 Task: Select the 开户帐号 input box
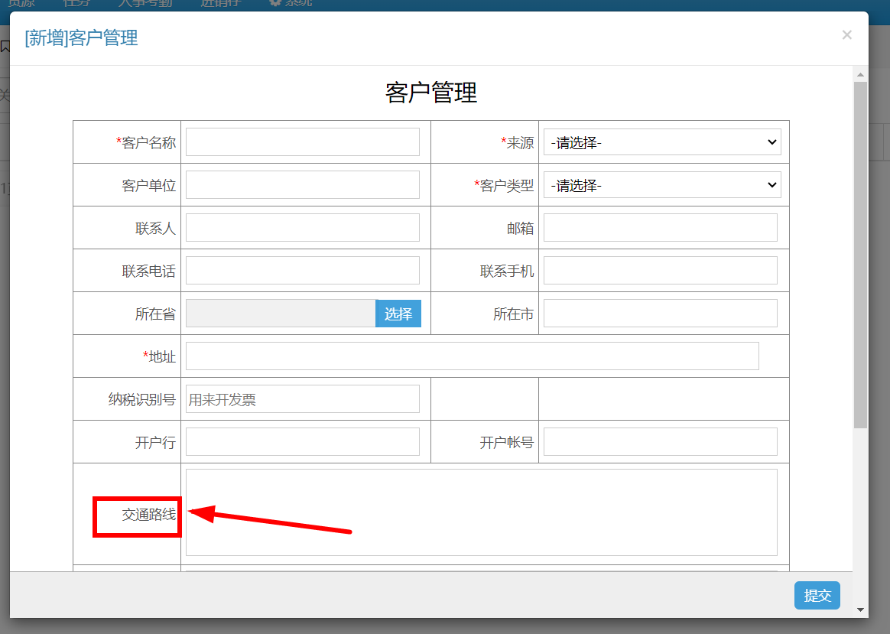[x=660, y=442]
